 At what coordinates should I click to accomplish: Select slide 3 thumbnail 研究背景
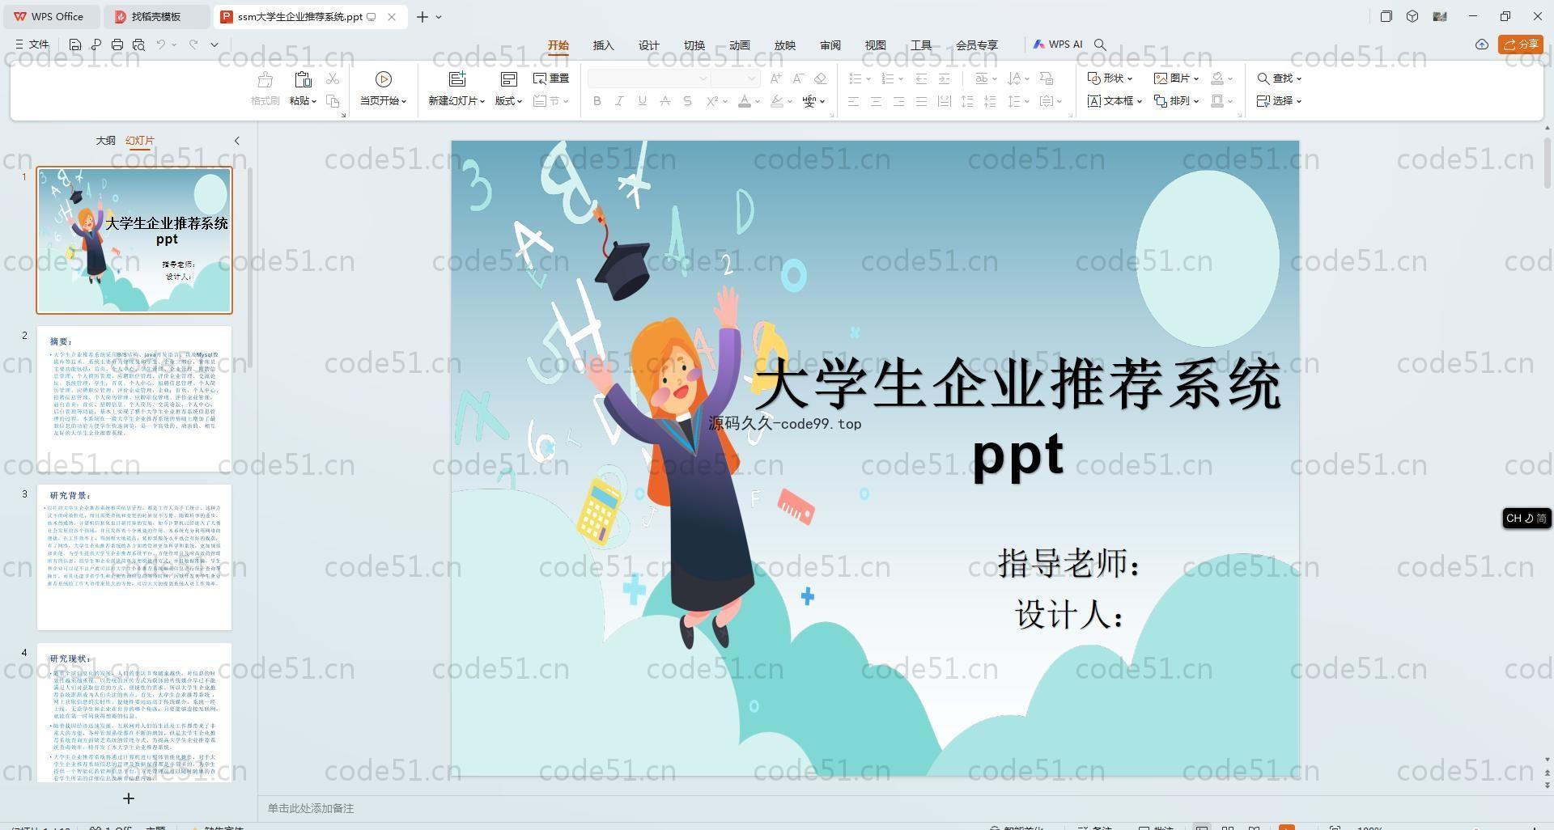click(x=134, y=557)
